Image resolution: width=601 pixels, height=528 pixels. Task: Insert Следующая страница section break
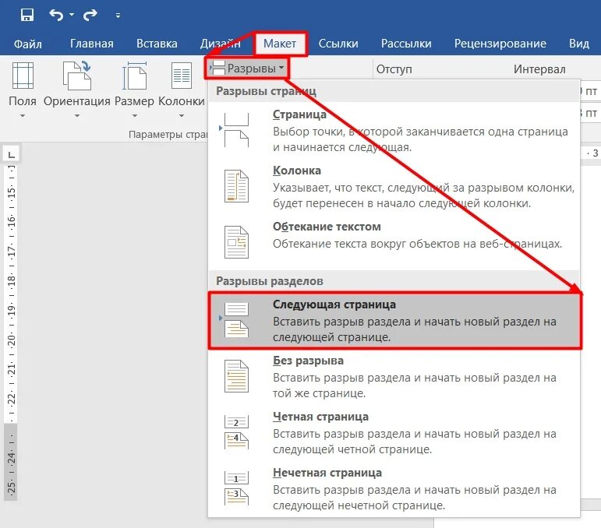(x=395, y=321)
